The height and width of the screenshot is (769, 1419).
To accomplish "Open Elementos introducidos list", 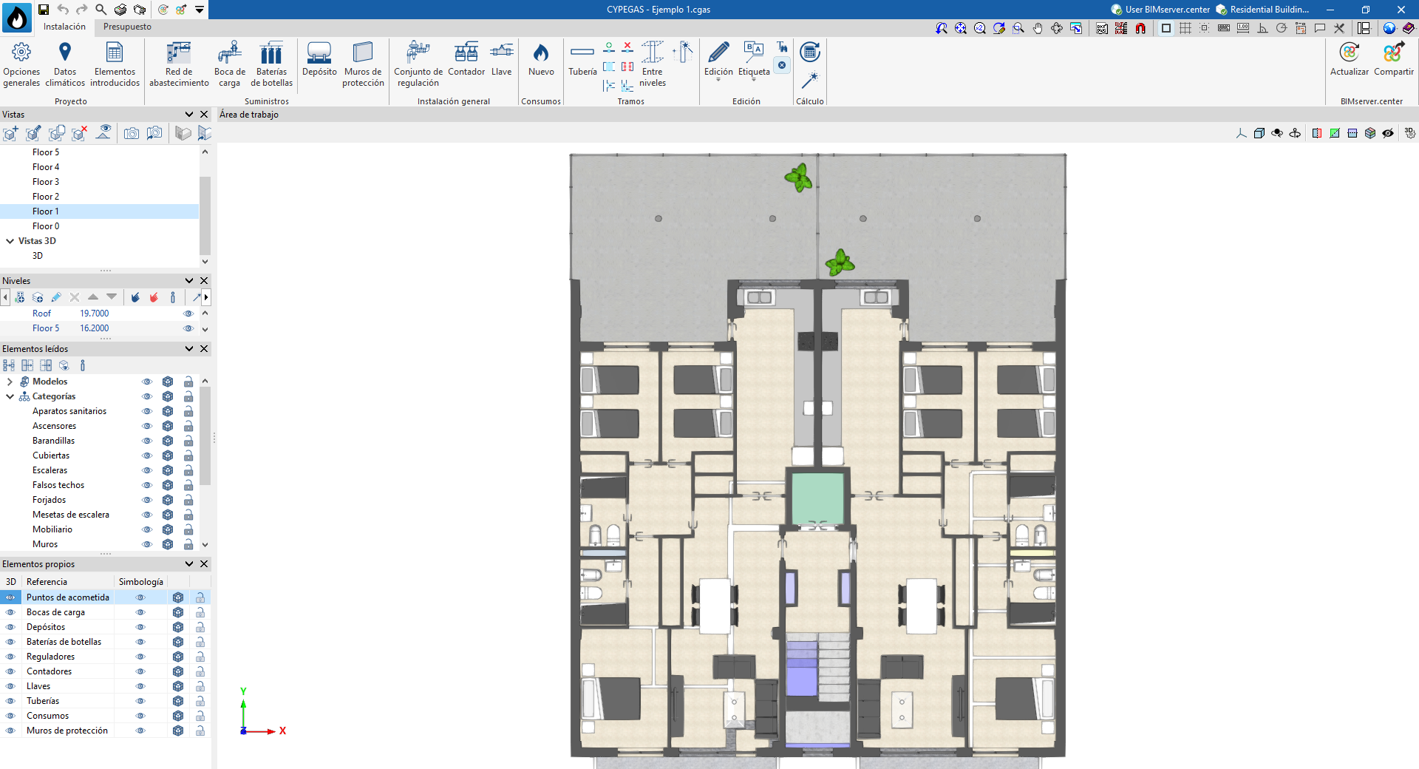I will point(115,64).
